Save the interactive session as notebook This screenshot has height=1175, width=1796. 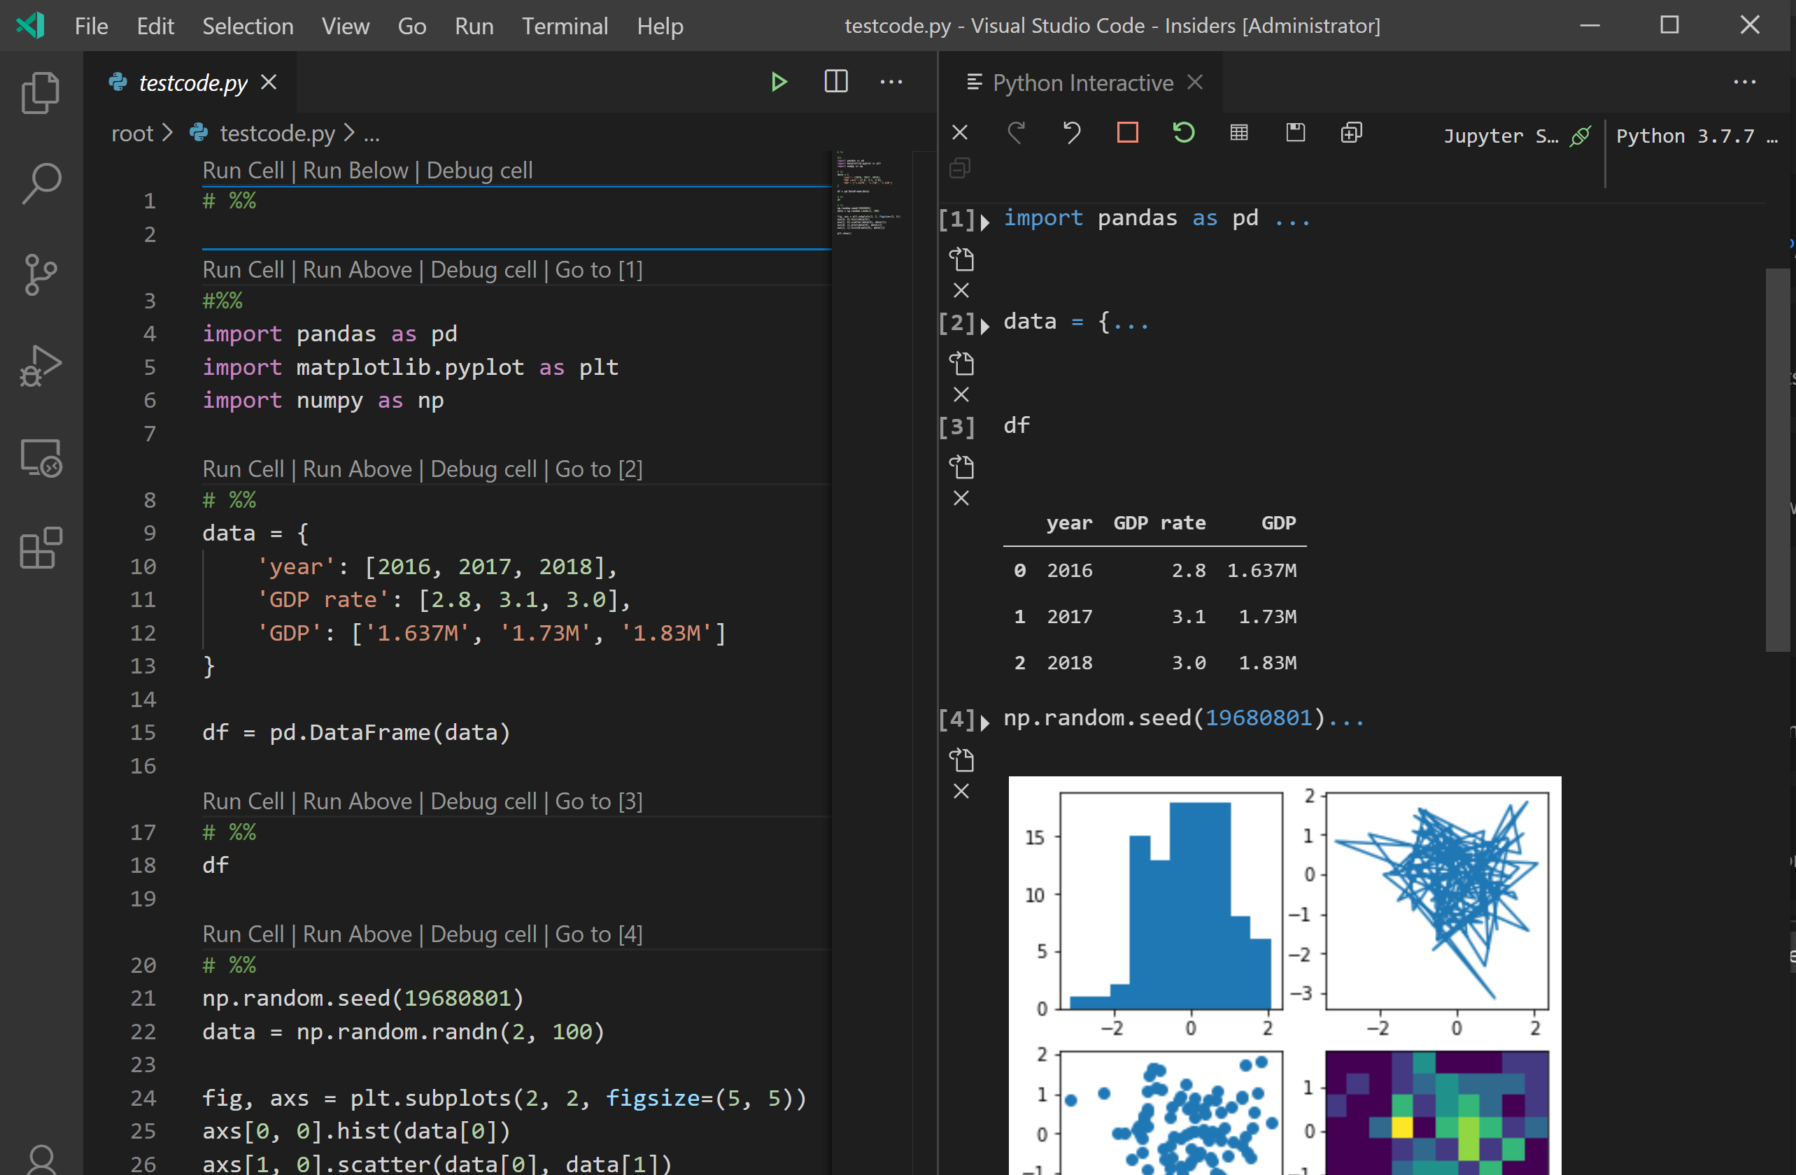point(1295,133)
